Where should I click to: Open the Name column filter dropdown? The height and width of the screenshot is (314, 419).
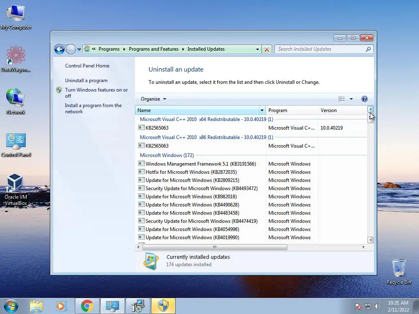pos(262,110)
